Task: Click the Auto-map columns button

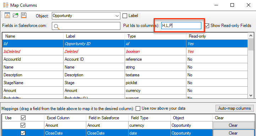Action: tap(235, 108)
